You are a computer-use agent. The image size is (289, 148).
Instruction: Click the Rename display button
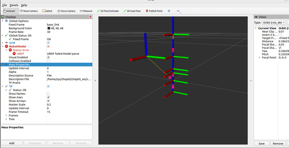[x=81, y=143]
